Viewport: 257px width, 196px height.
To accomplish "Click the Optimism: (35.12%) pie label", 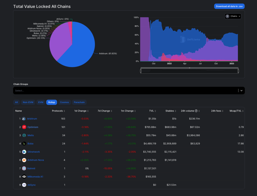I will point(36,38).
